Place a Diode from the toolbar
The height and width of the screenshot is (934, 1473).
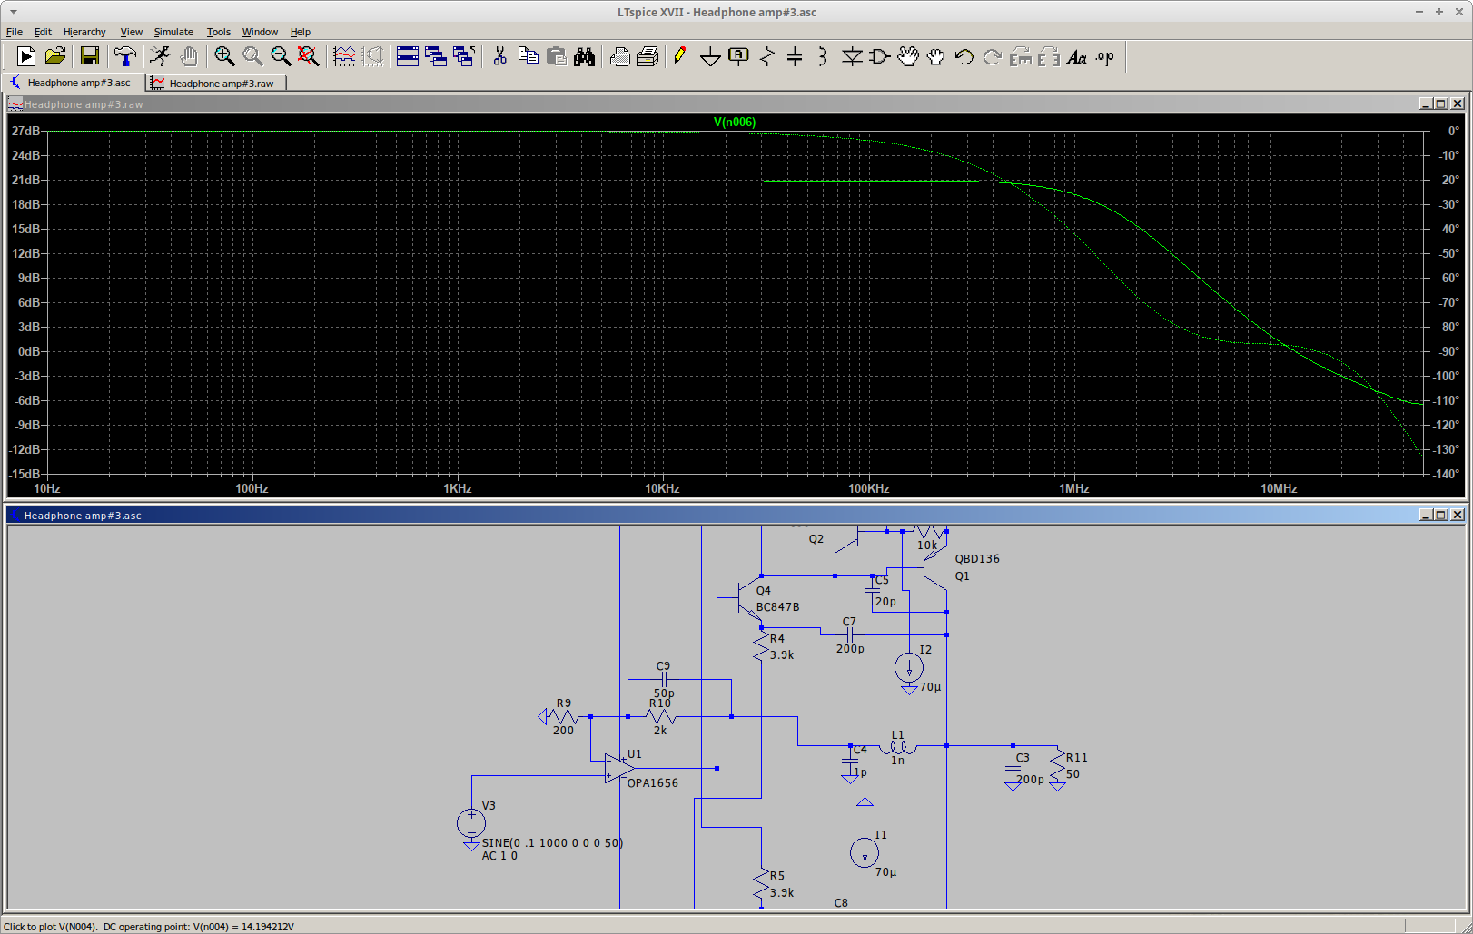coord(852,56)
